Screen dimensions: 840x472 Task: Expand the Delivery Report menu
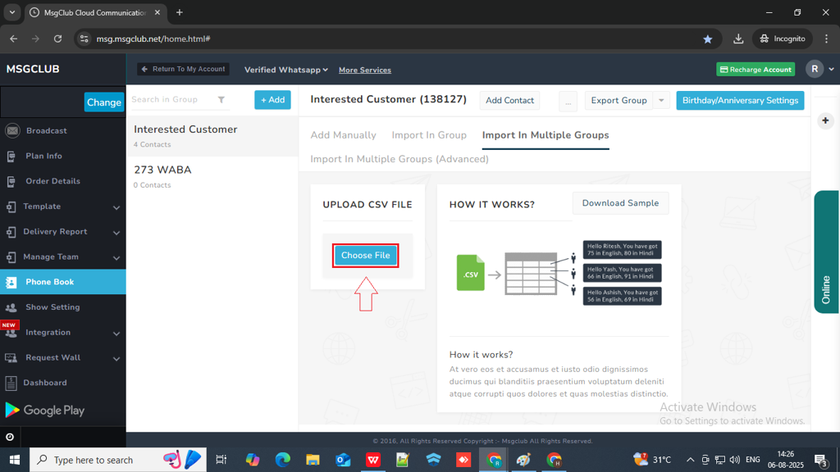62,232
